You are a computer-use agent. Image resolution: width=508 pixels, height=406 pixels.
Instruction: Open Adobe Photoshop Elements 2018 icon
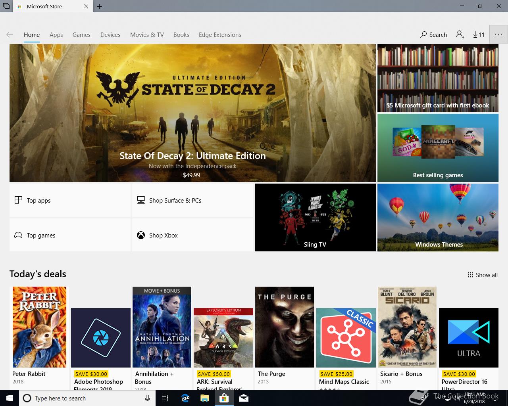[x=101, y=338]
